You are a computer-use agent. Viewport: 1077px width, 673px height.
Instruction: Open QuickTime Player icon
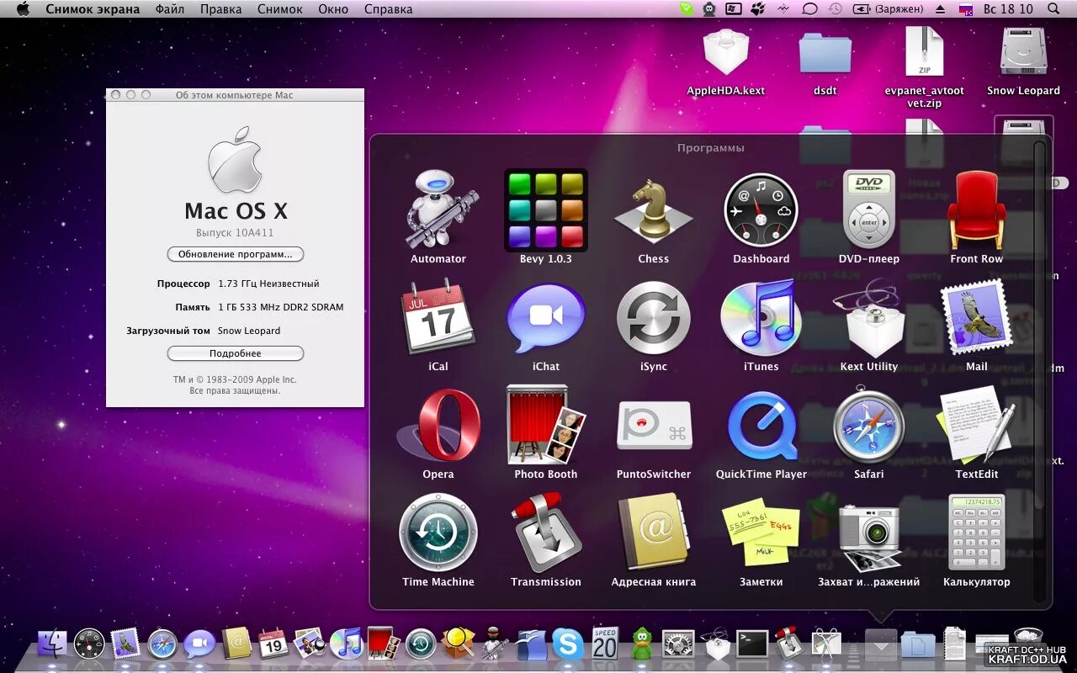click(761, 426)
